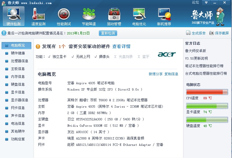Screen dimensions: 232x158
Task: Click the green 硬盘温度 temperature bar
Action: tap(207, 120)
